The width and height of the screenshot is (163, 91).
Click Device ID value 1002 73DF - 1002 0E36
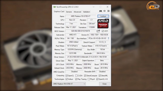(x=99, y=35)
